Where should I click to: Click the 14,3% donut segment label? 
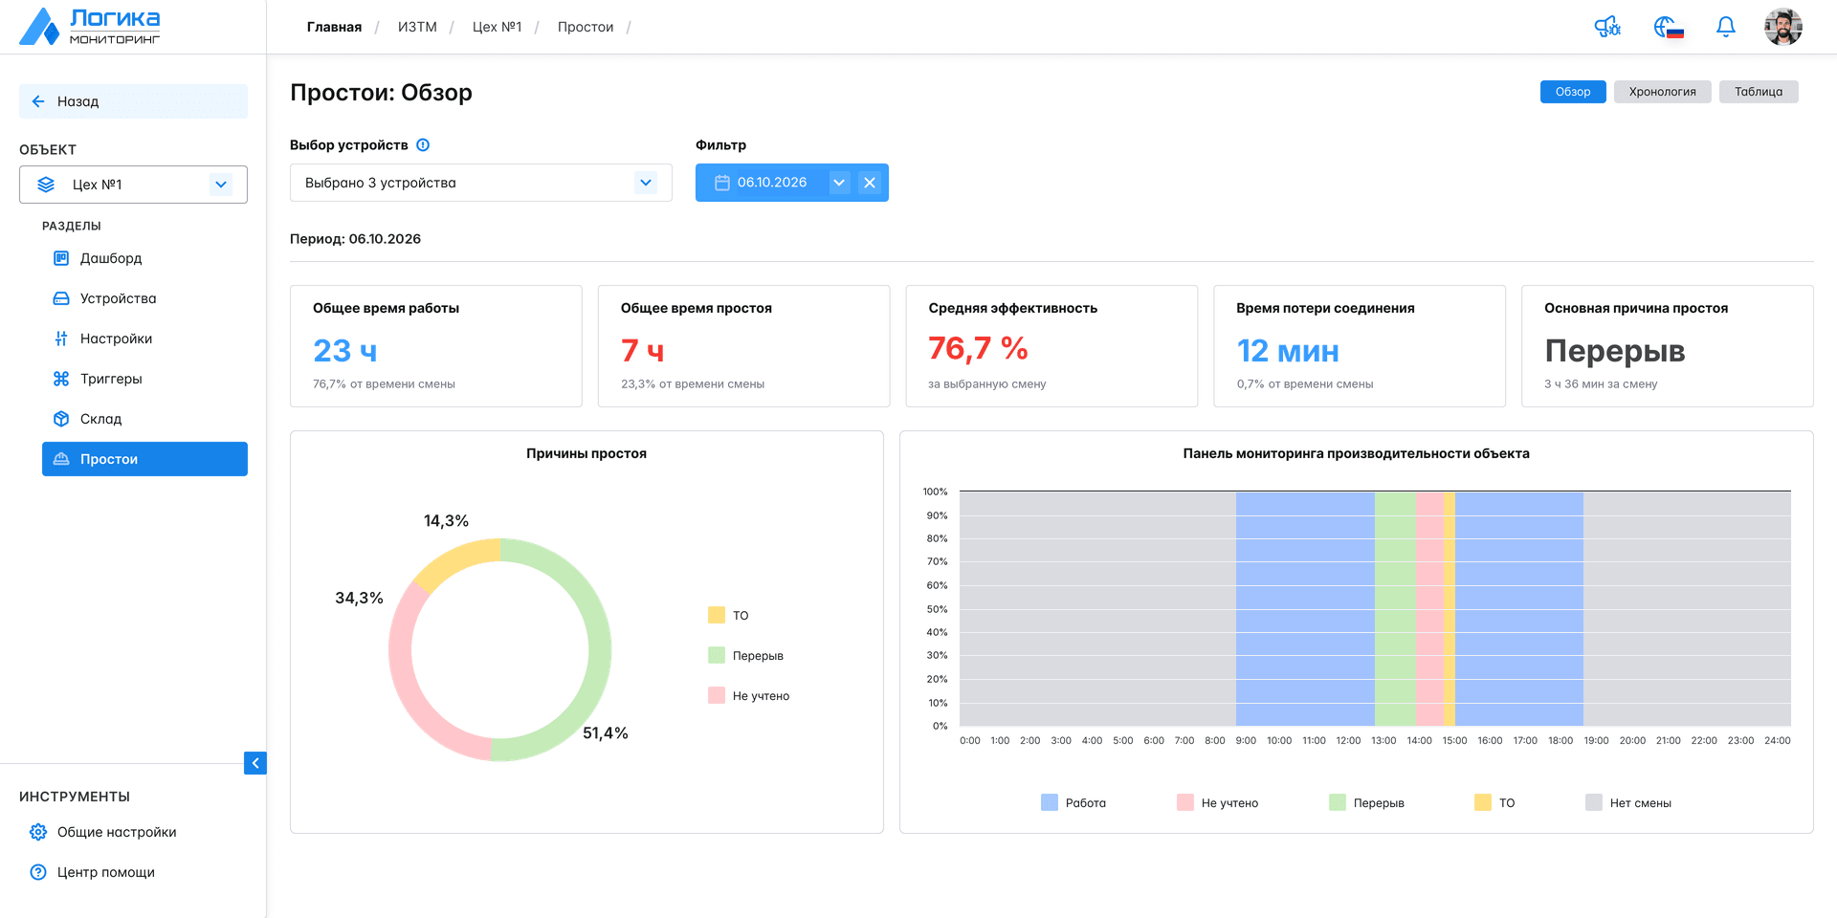(x=446, y=521)
